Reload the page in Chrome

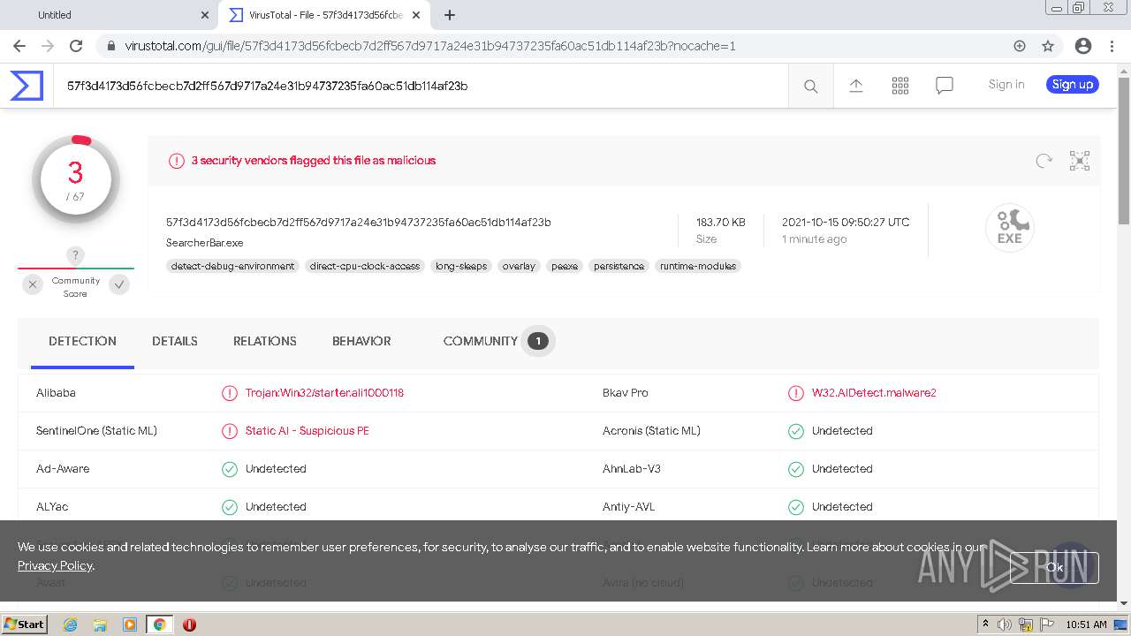tap(76, 46)
